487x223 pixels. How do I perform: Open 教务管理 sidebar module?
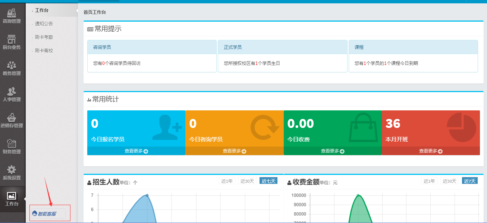coord(12,68)
